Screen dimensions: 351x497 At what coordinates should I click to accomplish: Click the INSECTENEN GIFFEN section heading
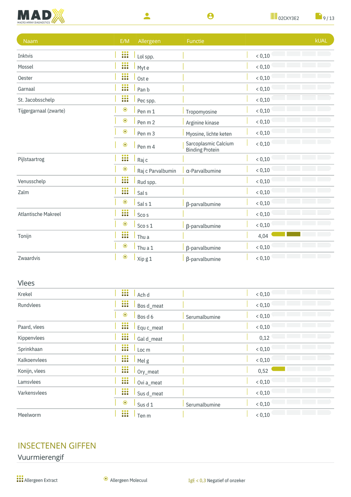pos(57,446)
